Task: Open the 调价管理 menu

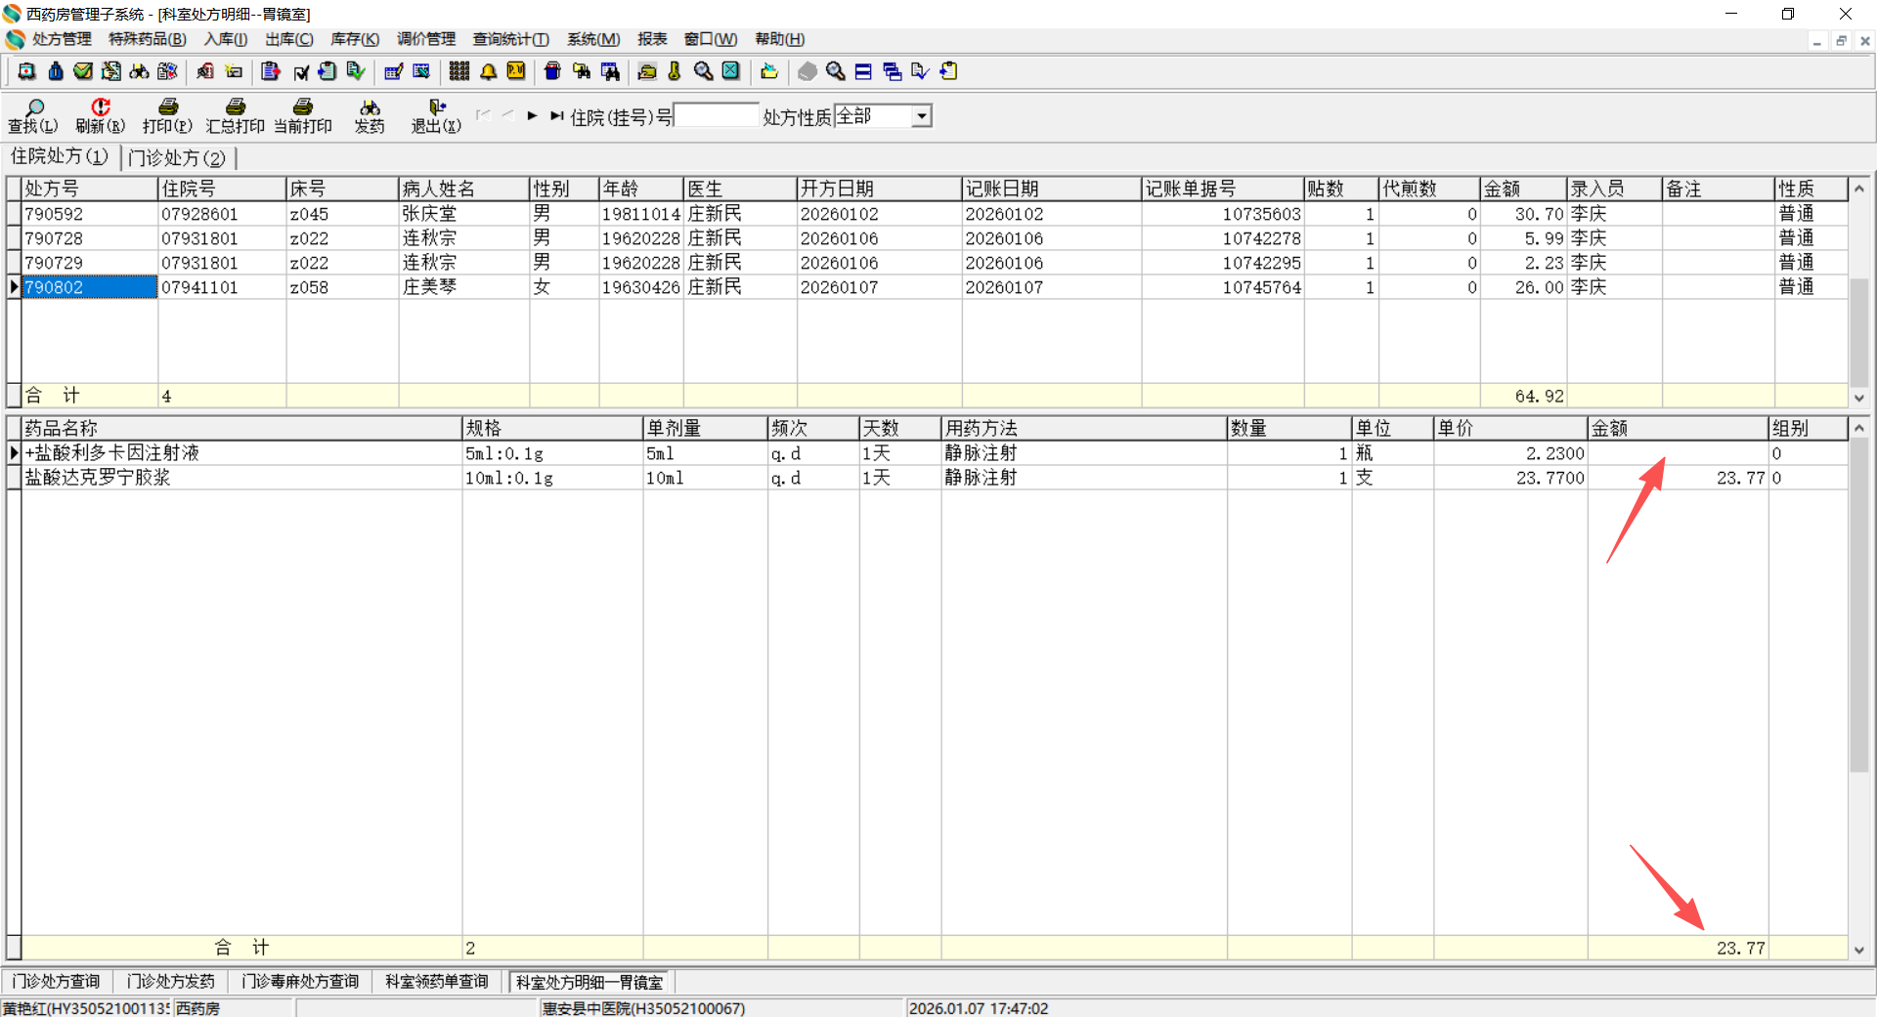Action: (426, 39)
